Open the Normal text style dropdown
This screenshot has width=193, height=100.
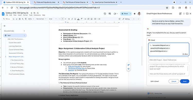click(41, 19)
